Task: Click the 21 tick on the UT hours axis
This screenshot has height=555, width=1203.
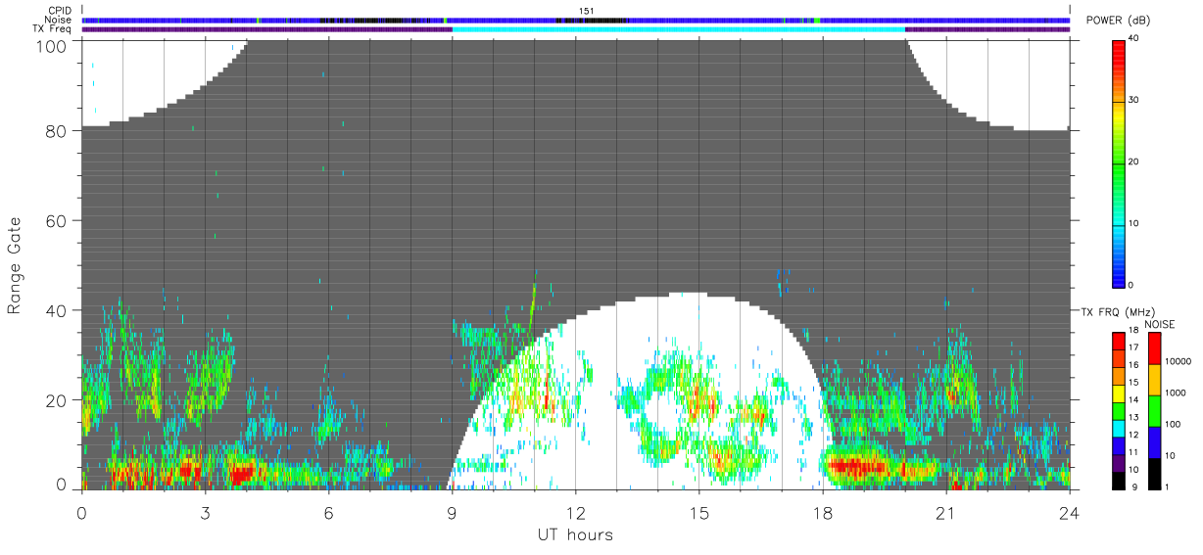Action: (945, 512)
